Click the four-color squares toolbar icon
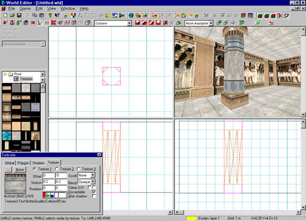Screen dimensions: 306x221 pos(74,16)
